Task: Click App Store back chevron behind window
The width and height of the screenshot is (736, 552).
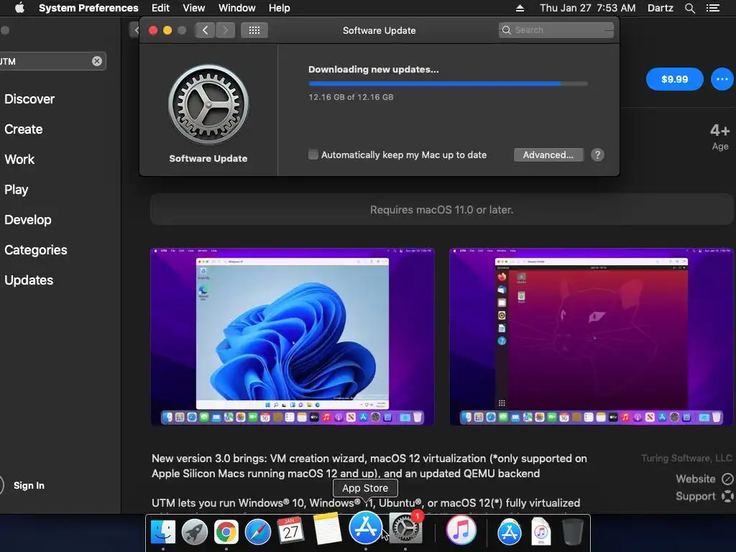Action: pos(134,30)
